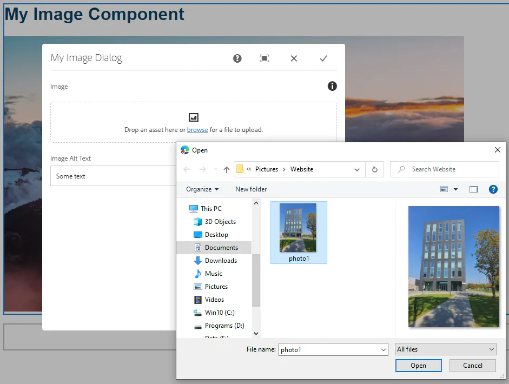Viewport: 509px width, 384px height.
Task: Click the image placeholder icon in drop zone
Action: click(194, 117)
